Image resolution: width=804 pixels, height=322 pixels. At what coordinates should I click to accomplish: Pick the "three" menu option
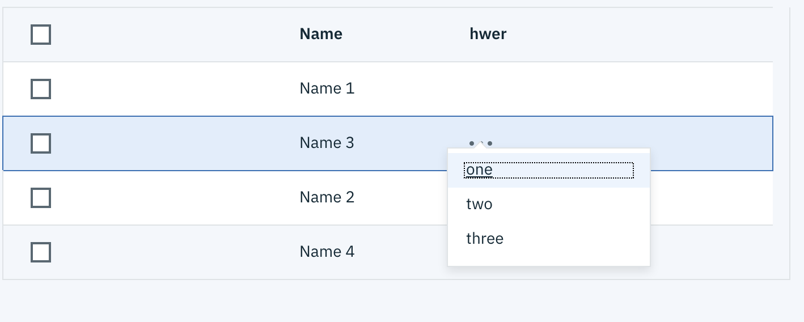pos(485,239)
